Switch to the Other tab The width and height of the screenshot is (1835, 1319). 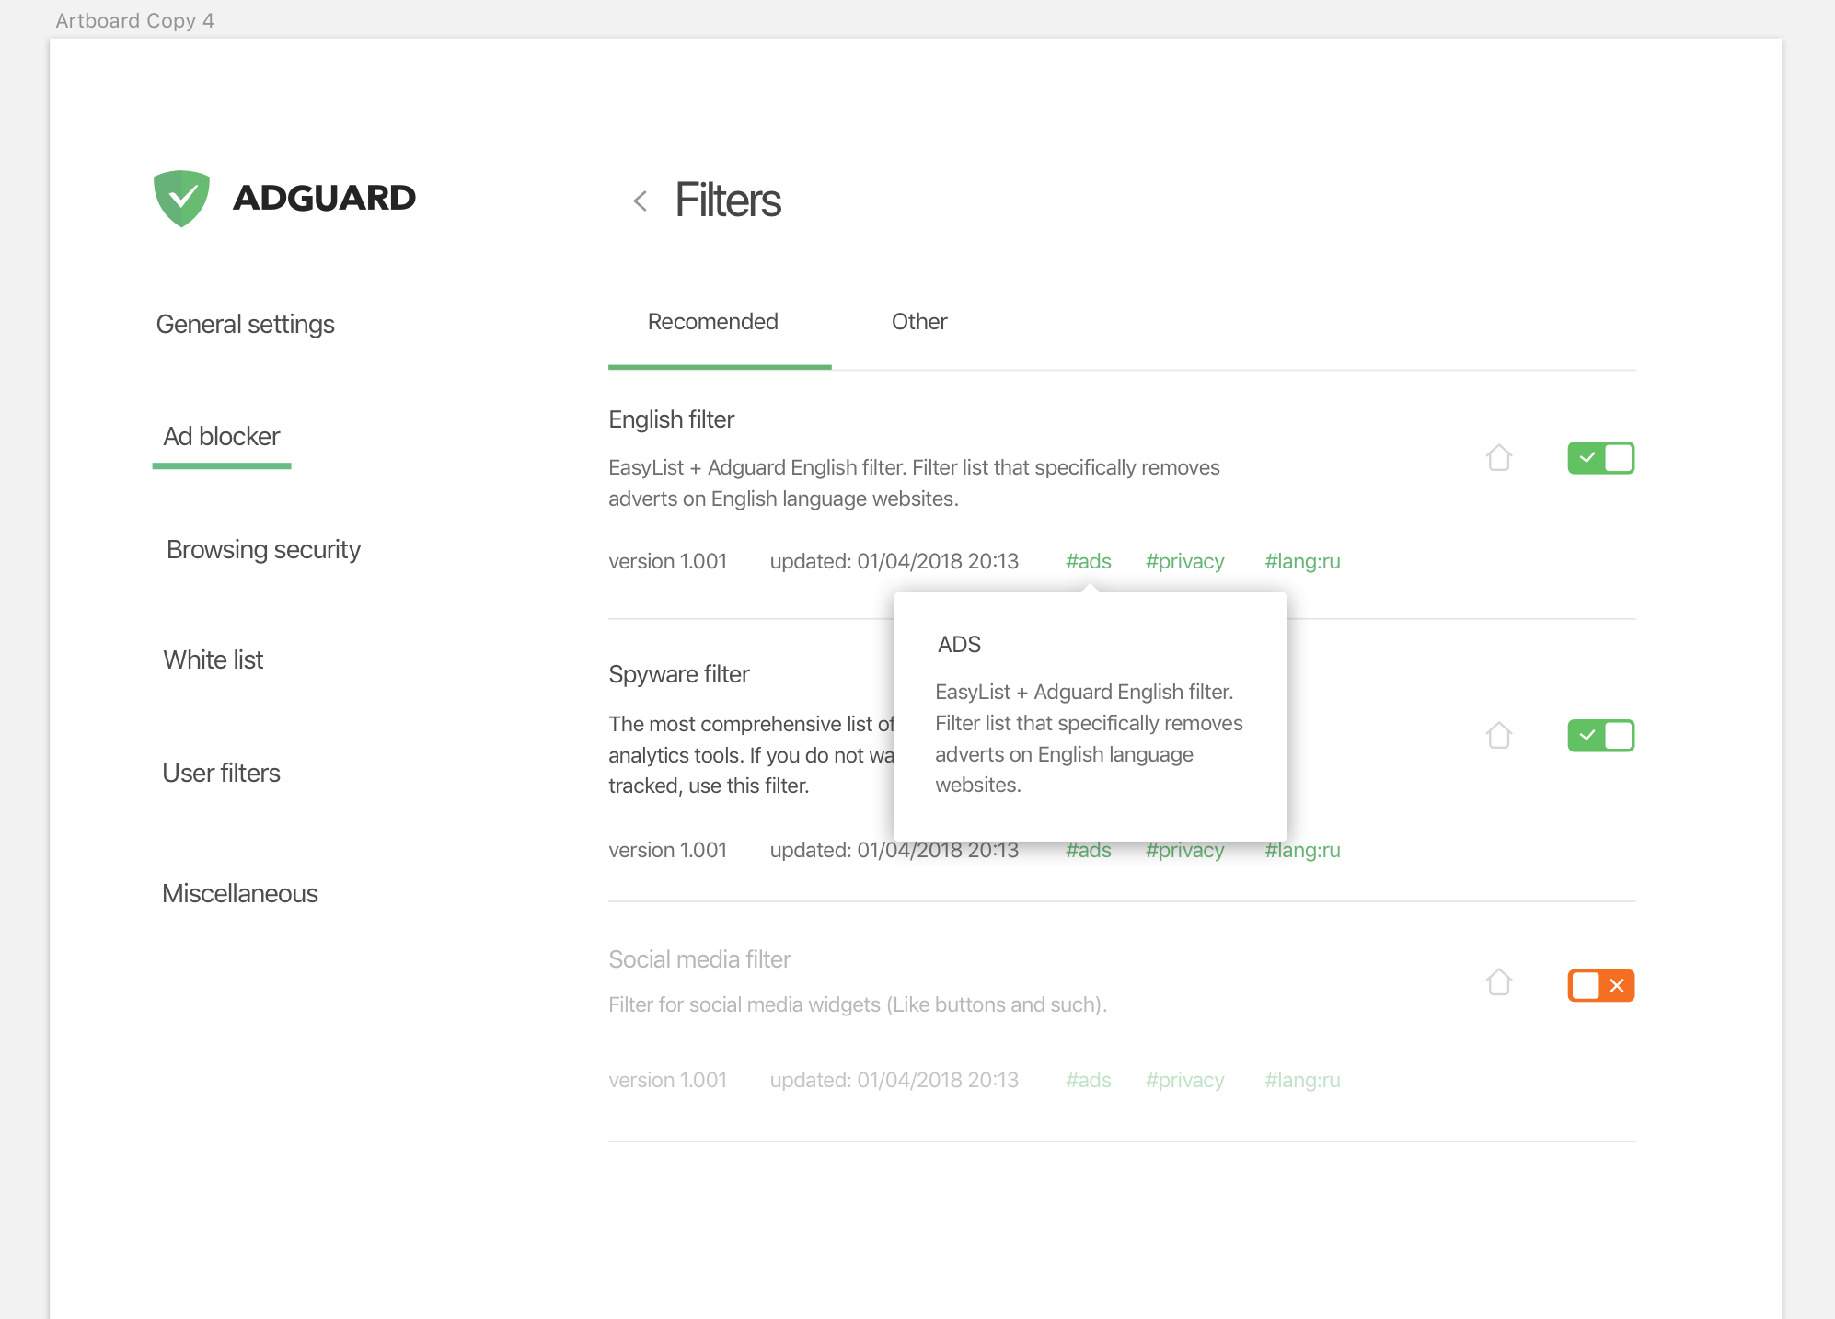(x=918, y=321)
